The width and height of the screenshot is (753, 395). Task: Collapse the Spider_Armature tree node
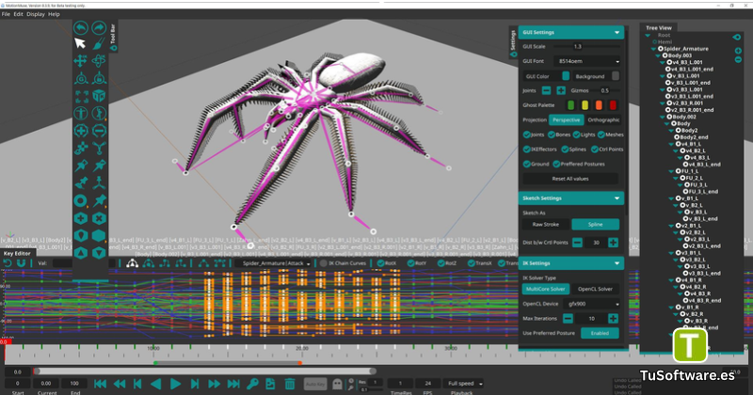653,49
